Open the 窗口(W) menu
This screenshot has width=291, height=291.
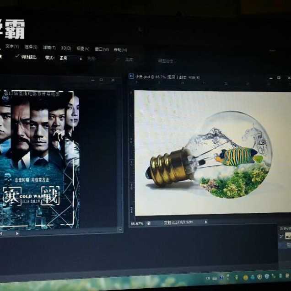pyautogui.click(x=102, y=49)
